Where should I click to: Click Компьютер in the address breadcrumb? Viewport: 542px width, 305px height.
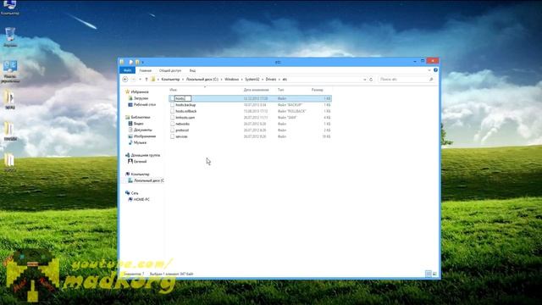point(170,79)
